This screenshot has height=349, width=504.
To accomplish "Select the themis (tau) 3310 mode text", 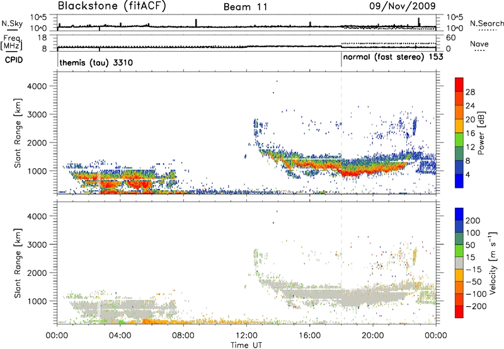I will [x=96, y=62].
